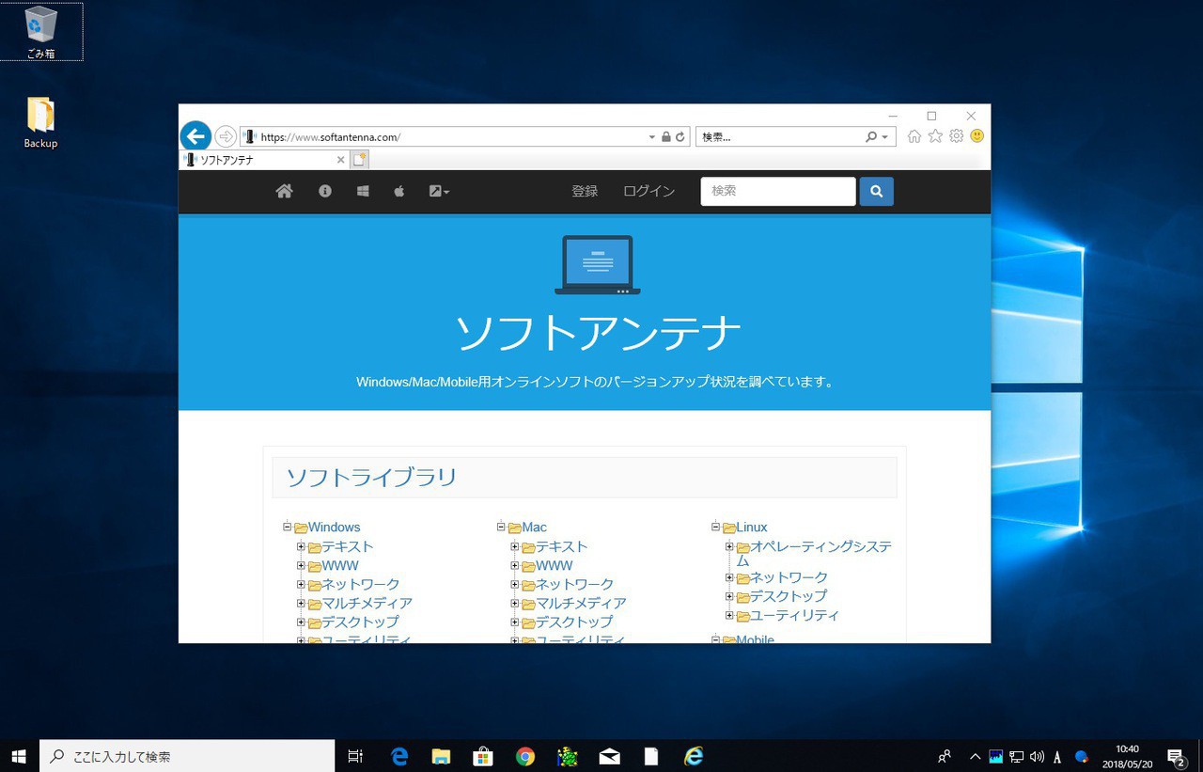Click the softantenna.com address bar URL

331,137
